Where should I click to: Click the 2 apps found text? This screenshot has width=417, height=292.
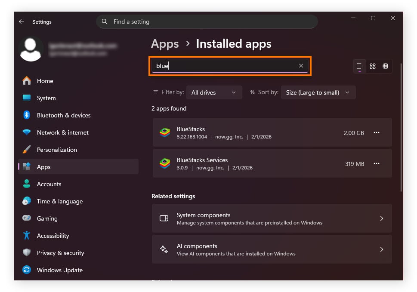[x=169, y=108]
